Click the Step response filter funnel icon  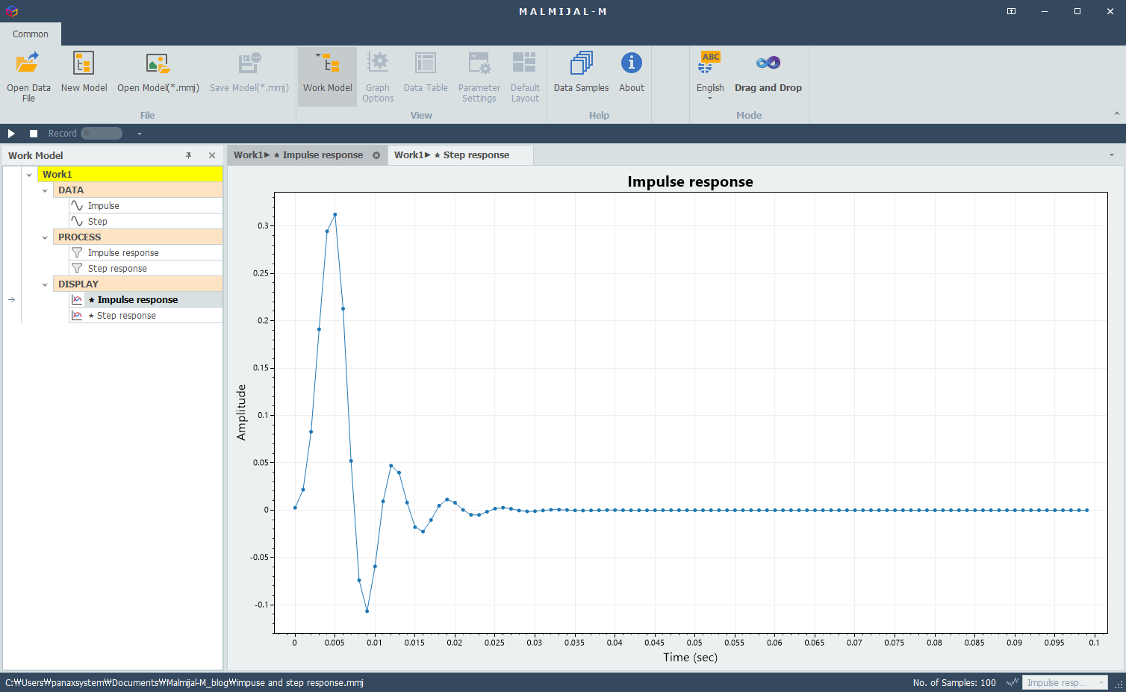pyautogui.click(x=77, y=268)
